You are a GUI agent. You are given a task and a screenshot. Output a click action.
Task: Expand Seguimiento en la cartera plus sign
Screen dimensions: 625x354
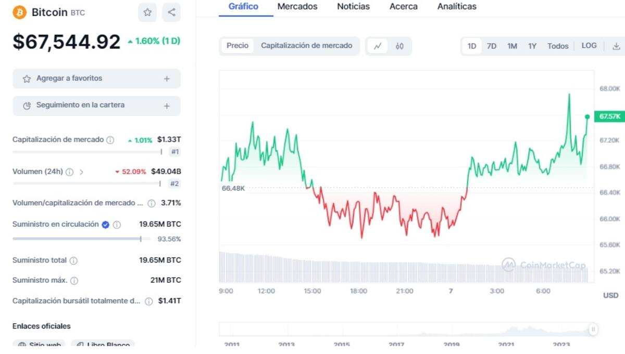167,106
